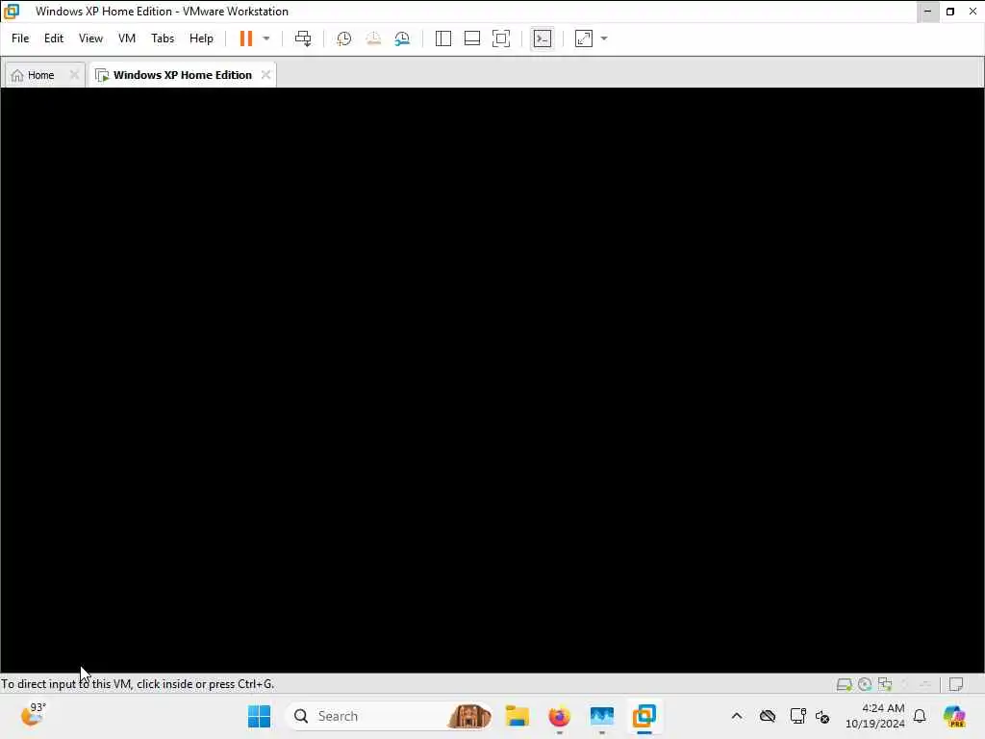Open the Windows Start menu
This screenshot has height=739, width=985.
[x=259, y=716]
